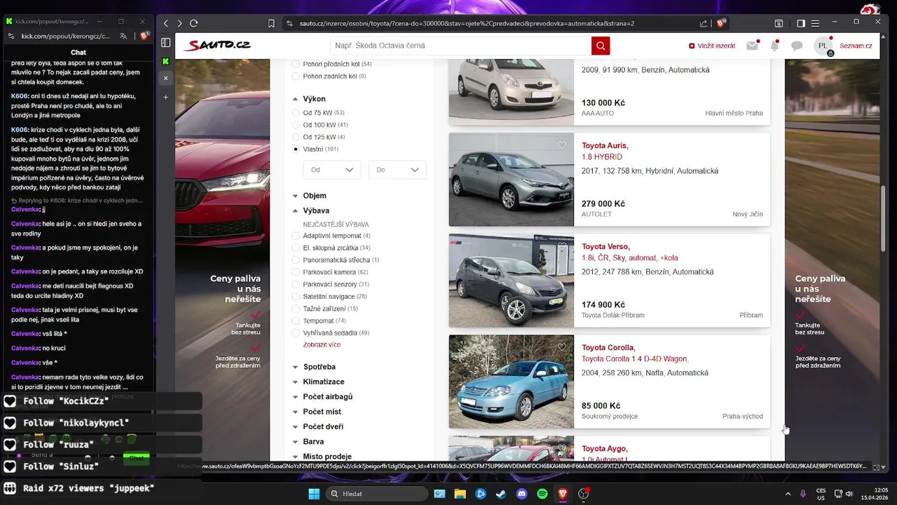
Task: Select the Kick tab in vertical tab strip
Action: click(166, 61)
